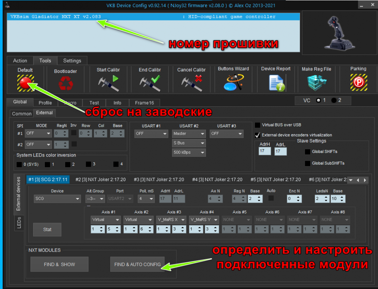Toggle LED color inversion checkbox 2

[68, 165]
